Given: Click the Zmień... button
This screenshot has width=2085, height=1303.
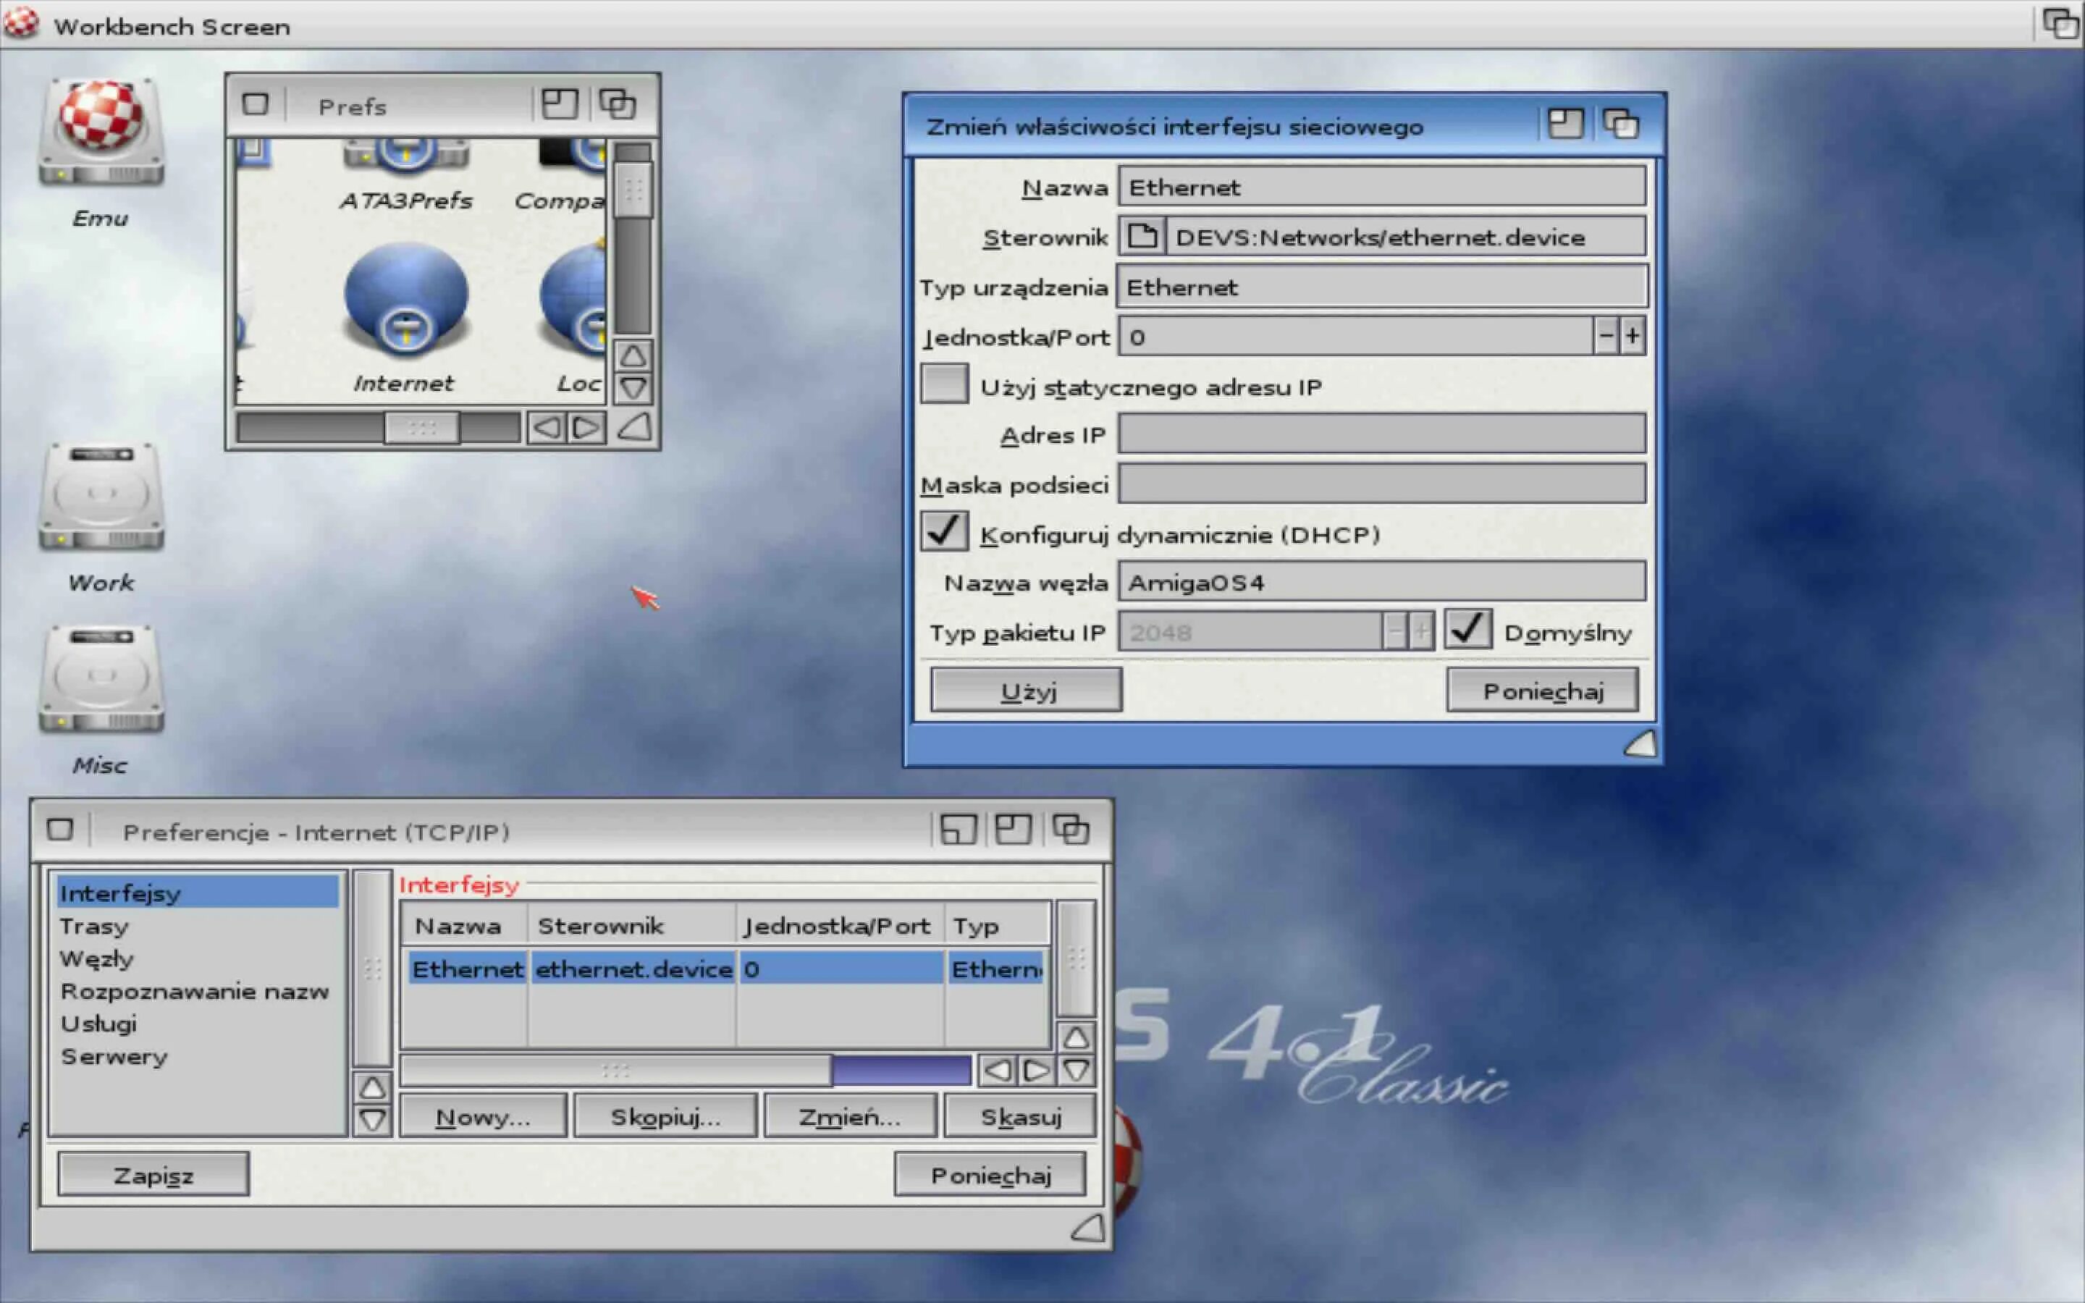Looking at the screenshot, I should tap(849, 1117).
